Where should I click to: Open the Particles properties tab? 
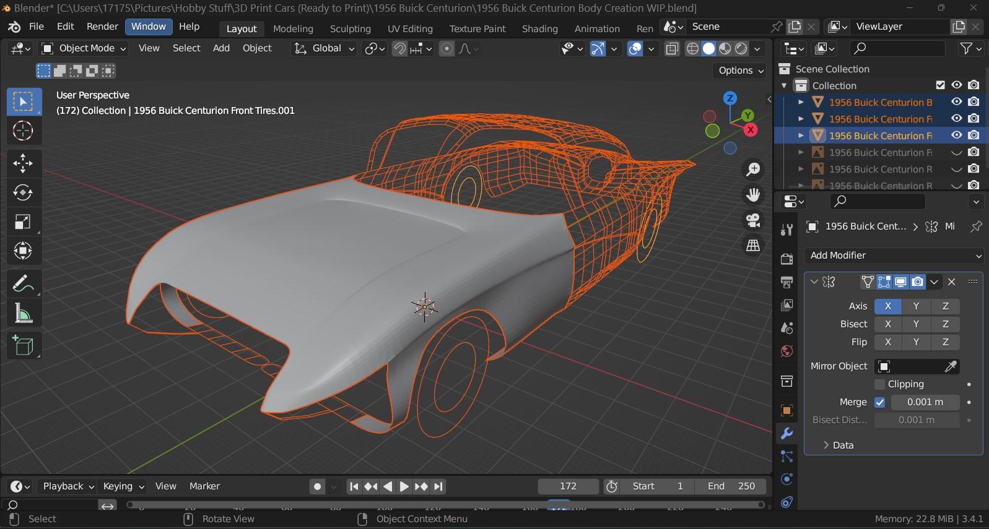click(786, 457)
